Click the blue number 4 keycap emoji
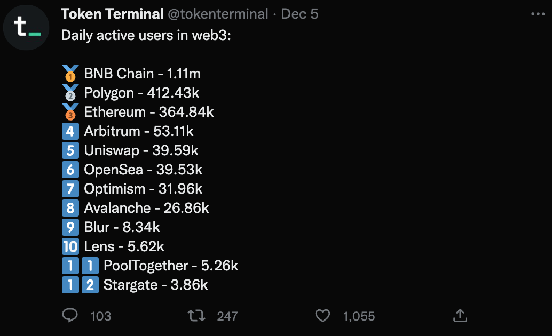The width and height of the screenshot is (552, 336). coord(70,131)
